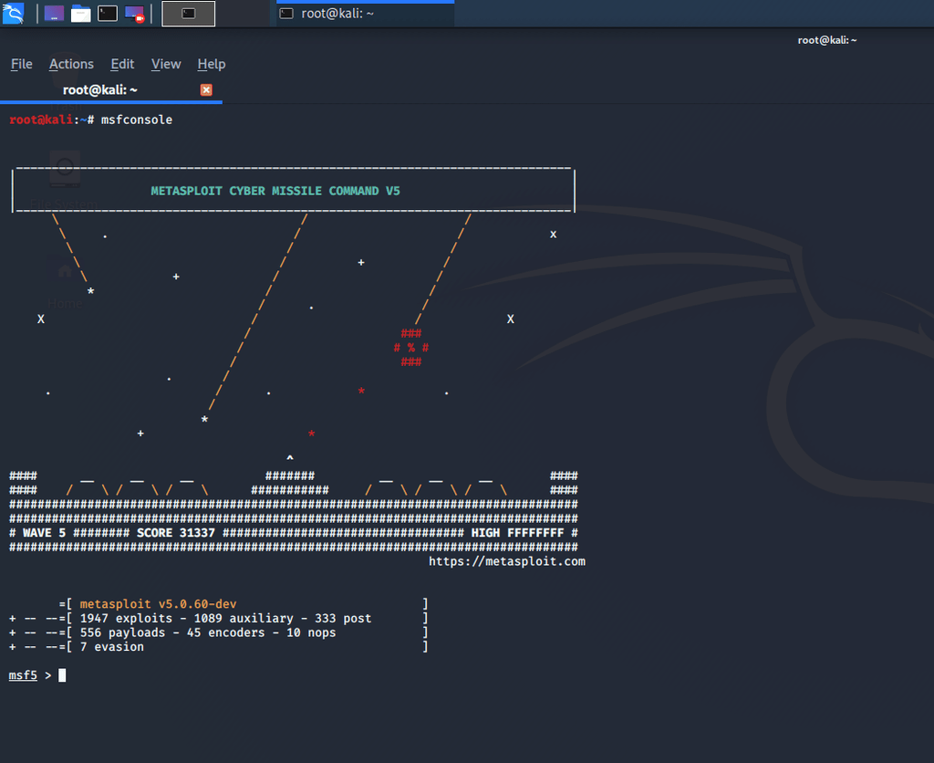Click the msfconsole command text
The height and width of the screenshot is (763, 934).
137,119
